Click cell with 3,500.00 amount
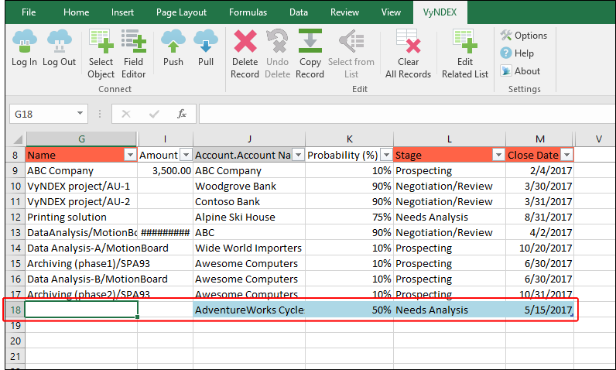 tap(165, 171)
